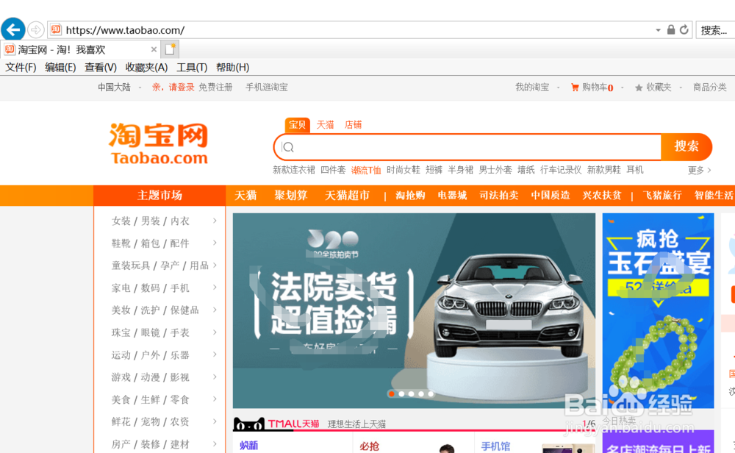Select the 淘宝网 - 淘！我喜欢 tab
Image resolution: width=735 pixels, height=453 pixels.
(x=80, y=49)
